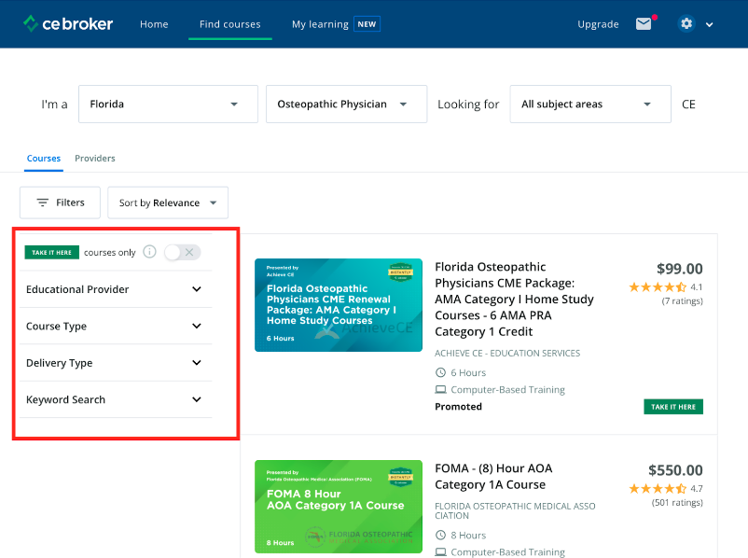
Task: Click the Upgrade link
Action: click(598, 24)
